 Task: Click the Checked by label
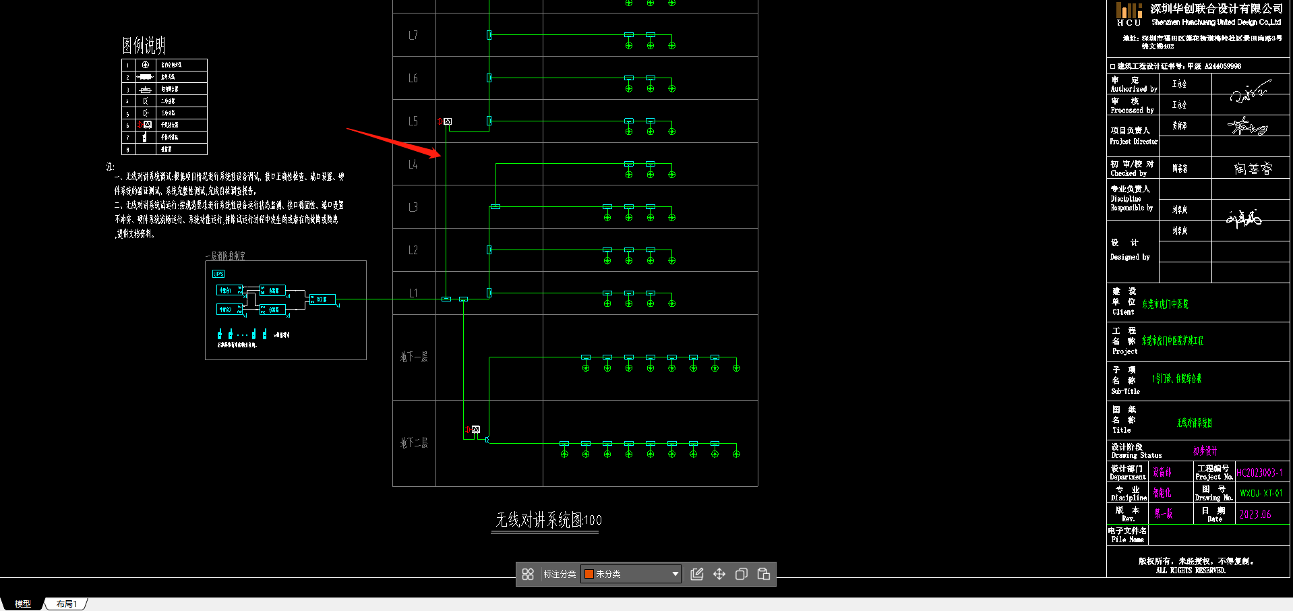point(1129,173)
